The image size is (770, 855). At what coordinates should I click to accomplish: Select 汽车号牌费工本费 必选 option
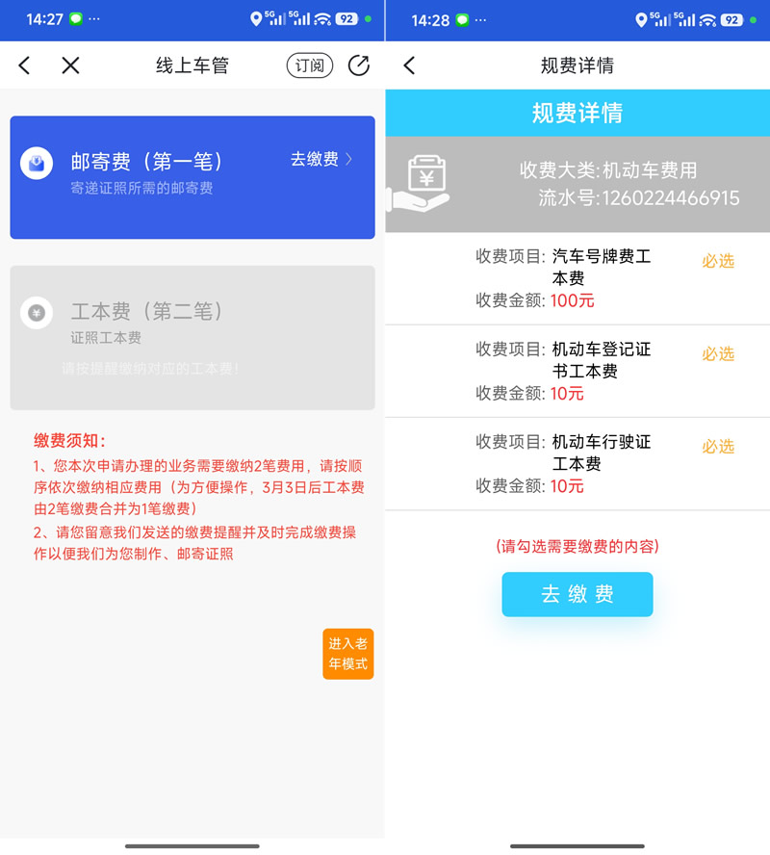[718, 261]
